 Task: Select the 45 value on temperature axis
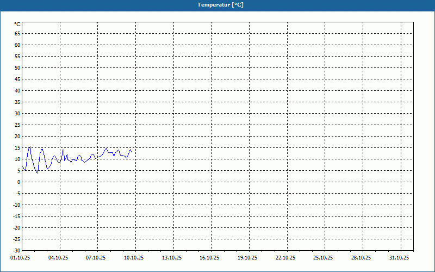coord(17,79)
